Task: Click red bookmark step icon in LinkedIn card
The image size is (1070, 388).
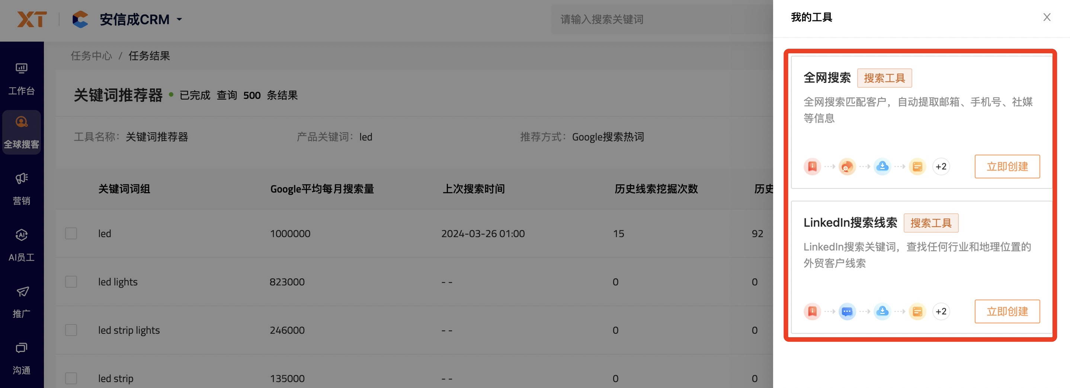Action: (812, 311)
